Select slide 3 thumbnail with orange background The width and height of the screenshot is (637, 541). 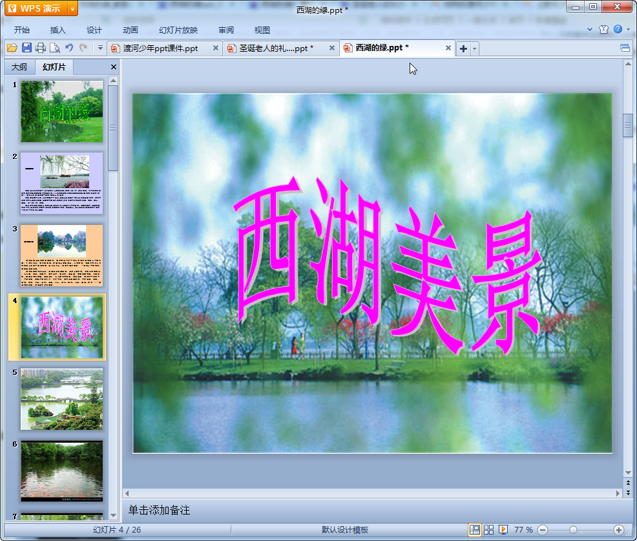coord(62,255)
